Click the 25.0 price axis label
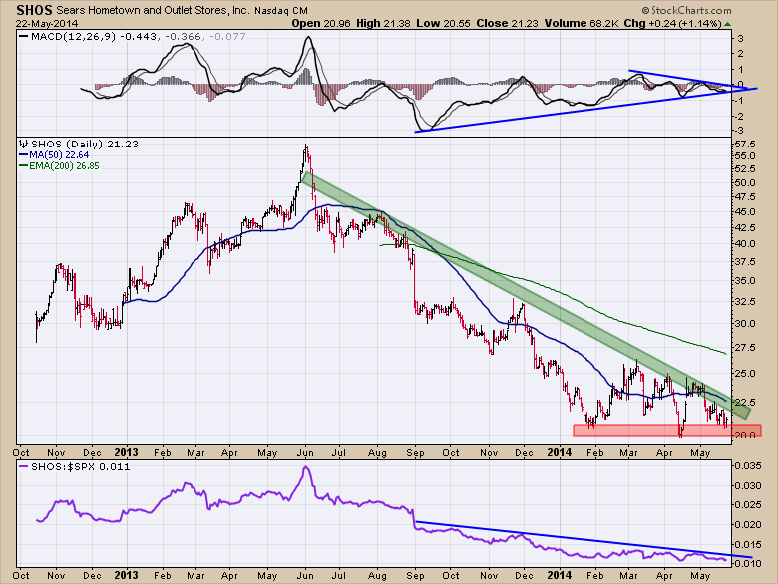The height and width of the screenshot is (584, 778). click(745, 374)
